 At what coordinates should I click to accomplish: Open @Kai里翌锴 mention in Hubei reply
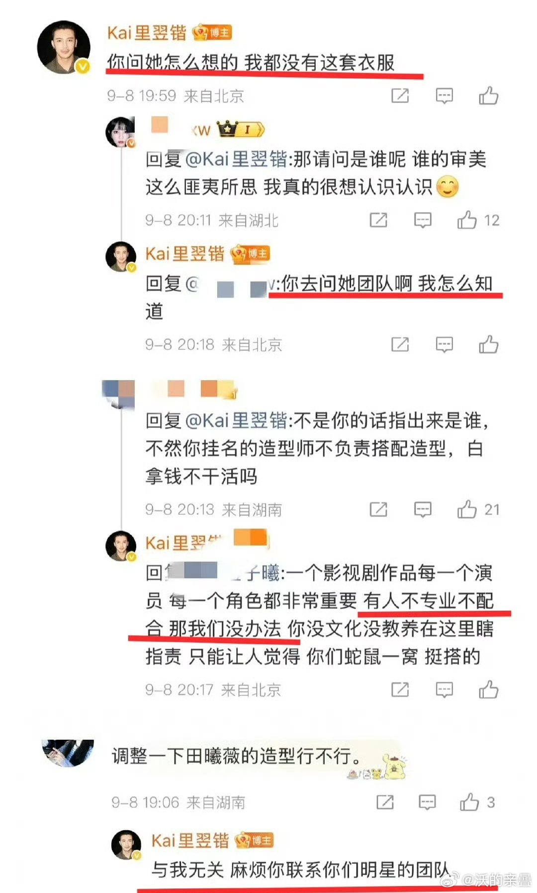coord(236,159)
